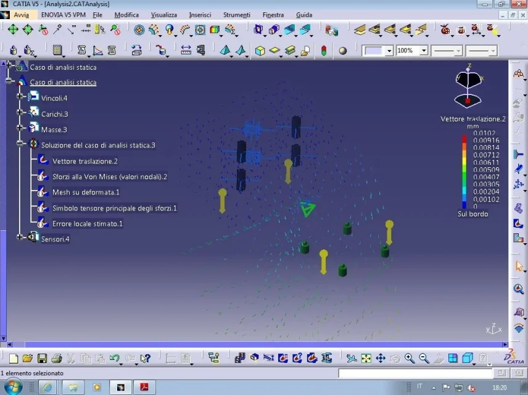The height and width of the screenshot is (395, 528).
Task: Select the blue Pan arrows view icon
Action: click(x=381, y=358)
